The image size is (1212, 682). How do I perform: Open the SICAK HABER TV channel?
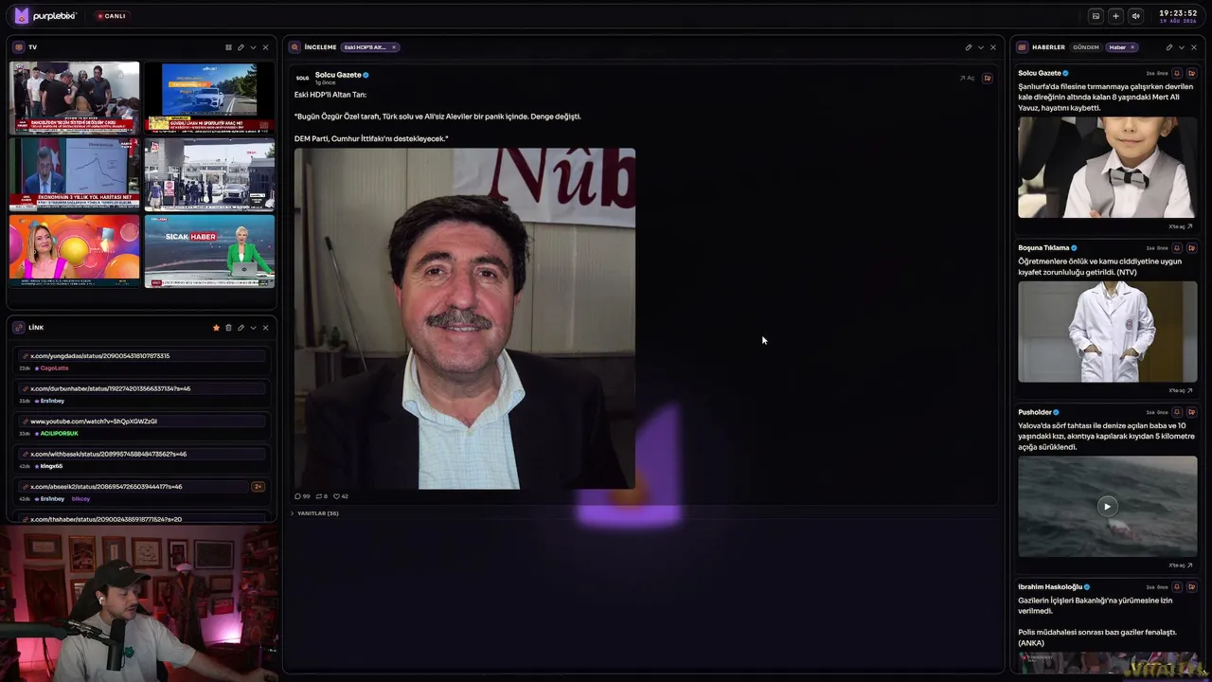(209, 251)
